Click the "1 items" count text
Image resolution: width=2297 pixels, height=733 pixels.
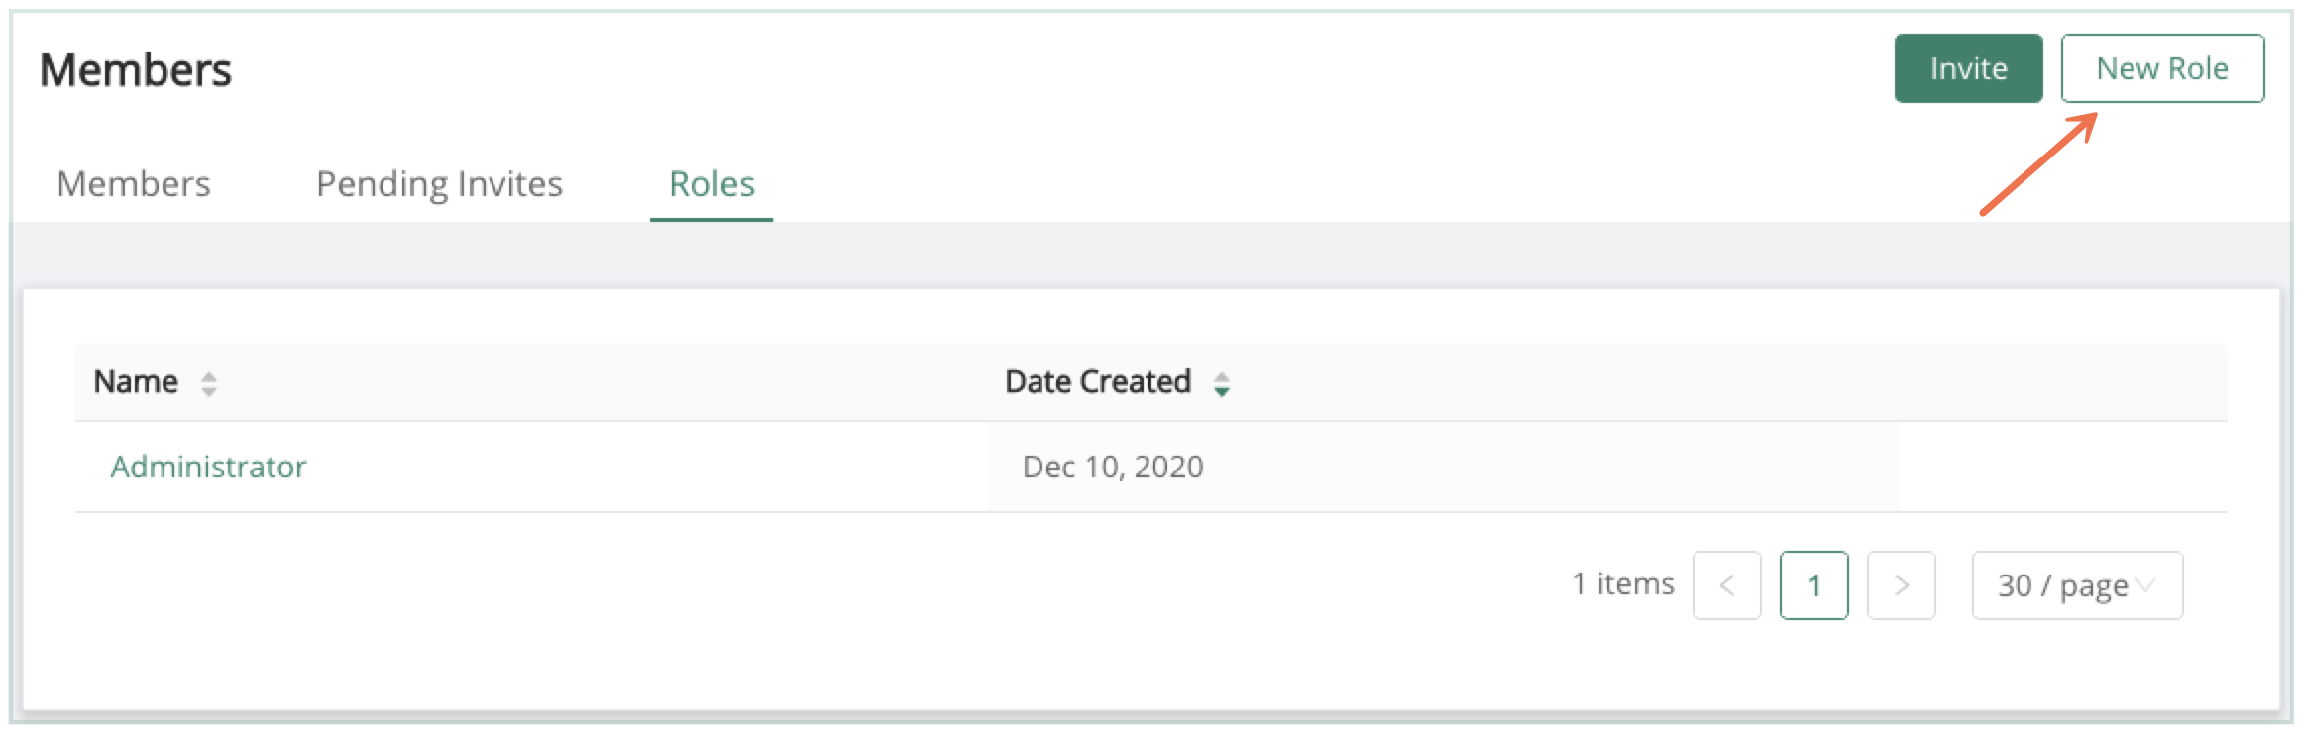click(x=1622, y=584)
